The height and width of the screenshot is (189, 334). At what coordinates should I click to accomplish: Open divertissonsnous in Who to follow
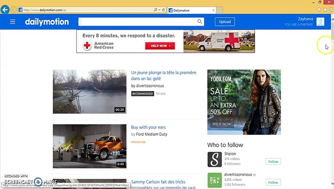click(238, 175)
